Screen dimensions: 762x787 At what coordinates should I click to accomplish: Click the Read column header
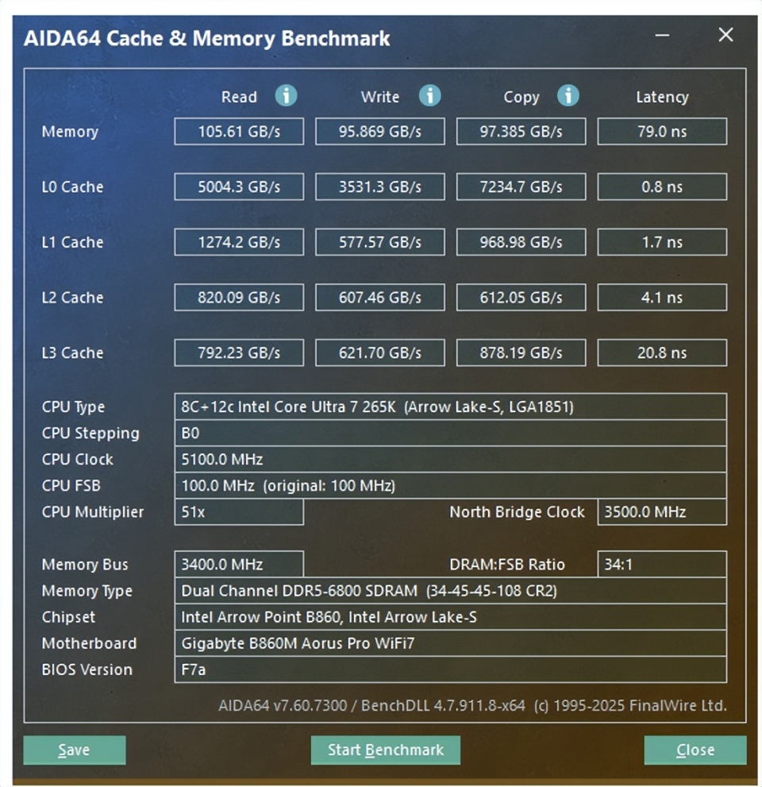[x=239, y=97]
